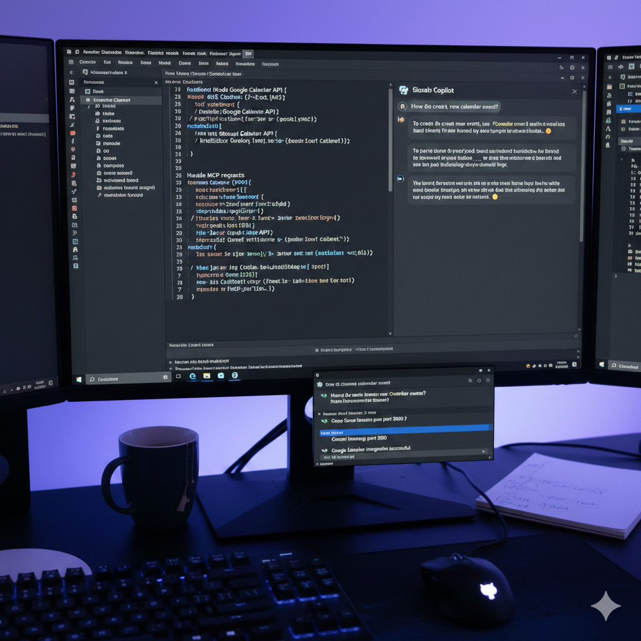Open the highlighted active editor tab at top
The height and width of the screenshot is (641, 641).
click(248, 54)
